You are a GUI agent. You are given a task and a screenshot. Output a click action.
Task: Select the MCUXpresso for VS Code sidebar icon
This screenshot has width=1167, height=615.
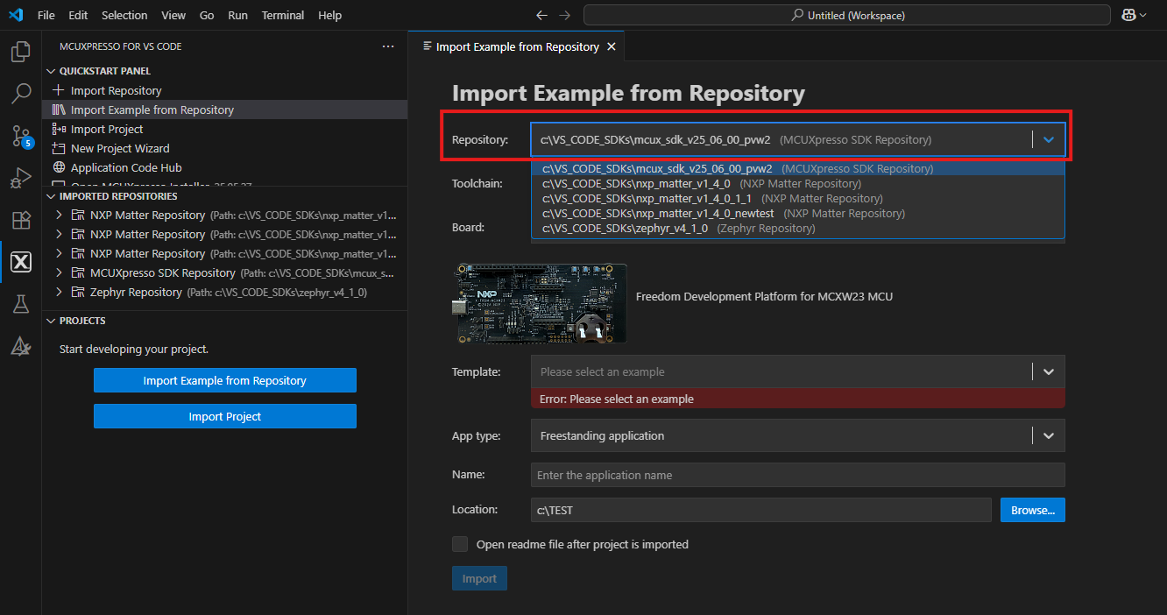(21, 262)
